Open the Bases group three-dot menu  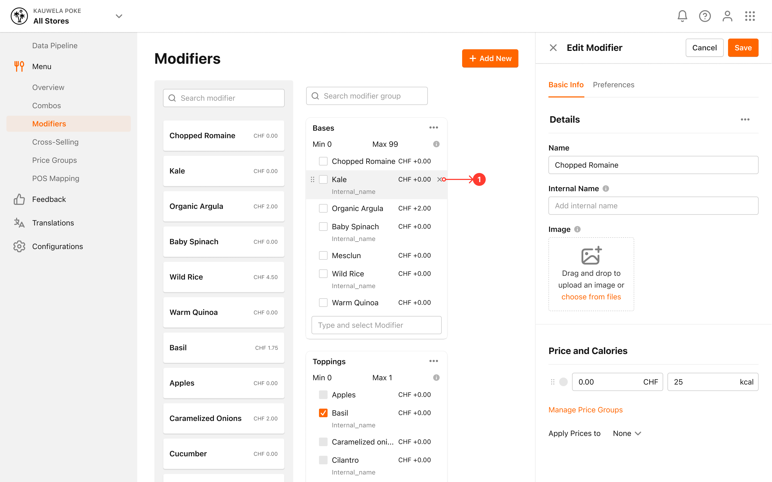click(433, 127)
